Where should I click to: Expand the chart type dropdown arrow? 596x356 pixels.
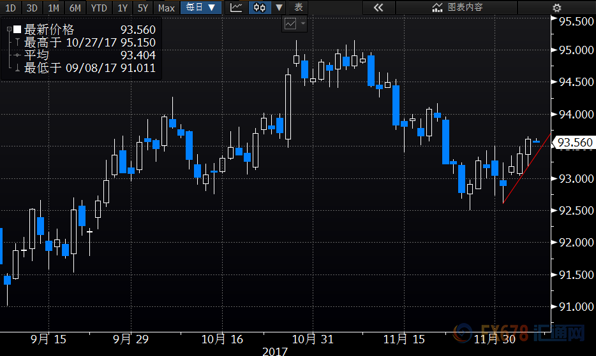[x=278, y=8]
